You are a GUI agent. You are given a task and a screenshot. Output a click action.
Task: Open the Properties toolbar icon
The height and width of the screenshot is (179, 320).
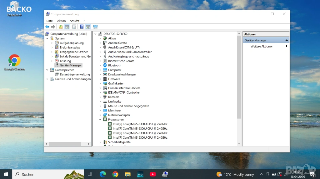[74, 27]
